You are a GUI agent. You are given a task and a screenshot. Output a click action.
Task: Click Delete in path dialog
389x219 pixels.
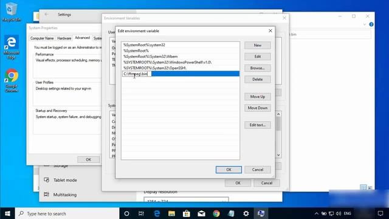pyautogui.click(x=258, y=80)
